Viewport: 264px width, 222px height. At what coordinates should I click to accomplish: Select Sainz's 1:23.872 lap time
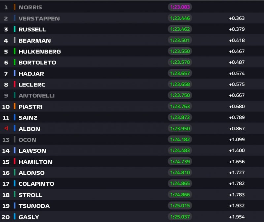180,117
